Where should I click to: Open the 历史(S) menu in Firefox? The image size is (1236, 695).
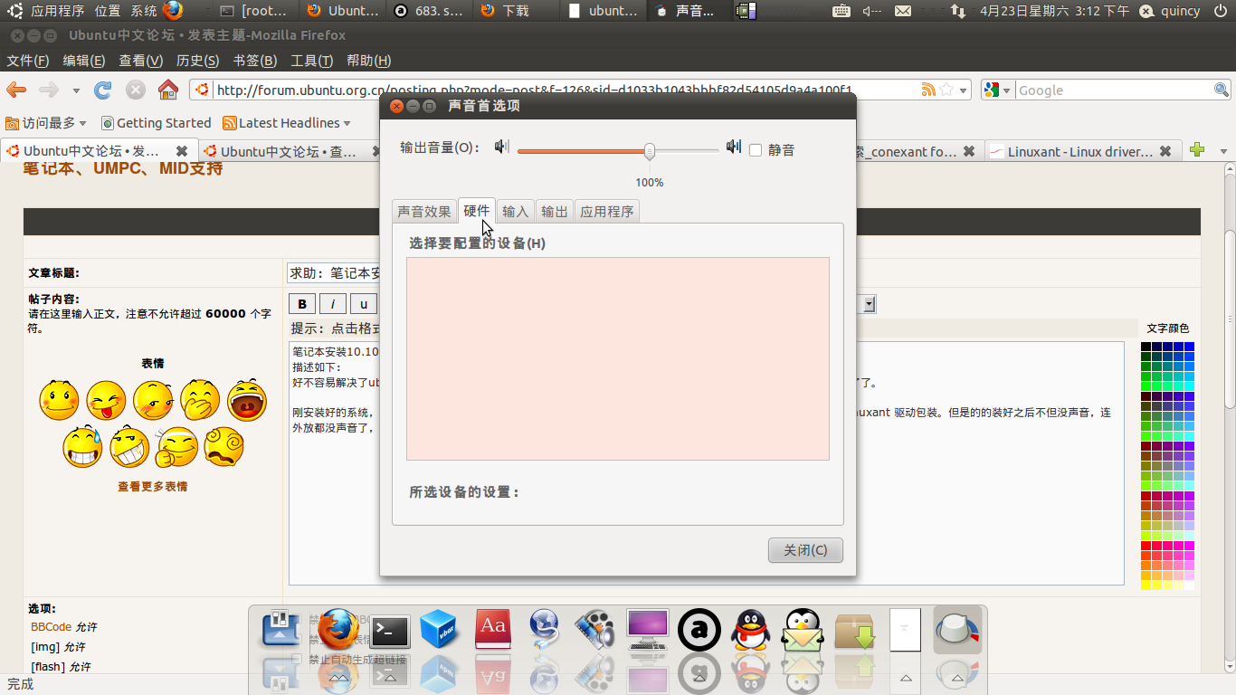click(198, 61)
